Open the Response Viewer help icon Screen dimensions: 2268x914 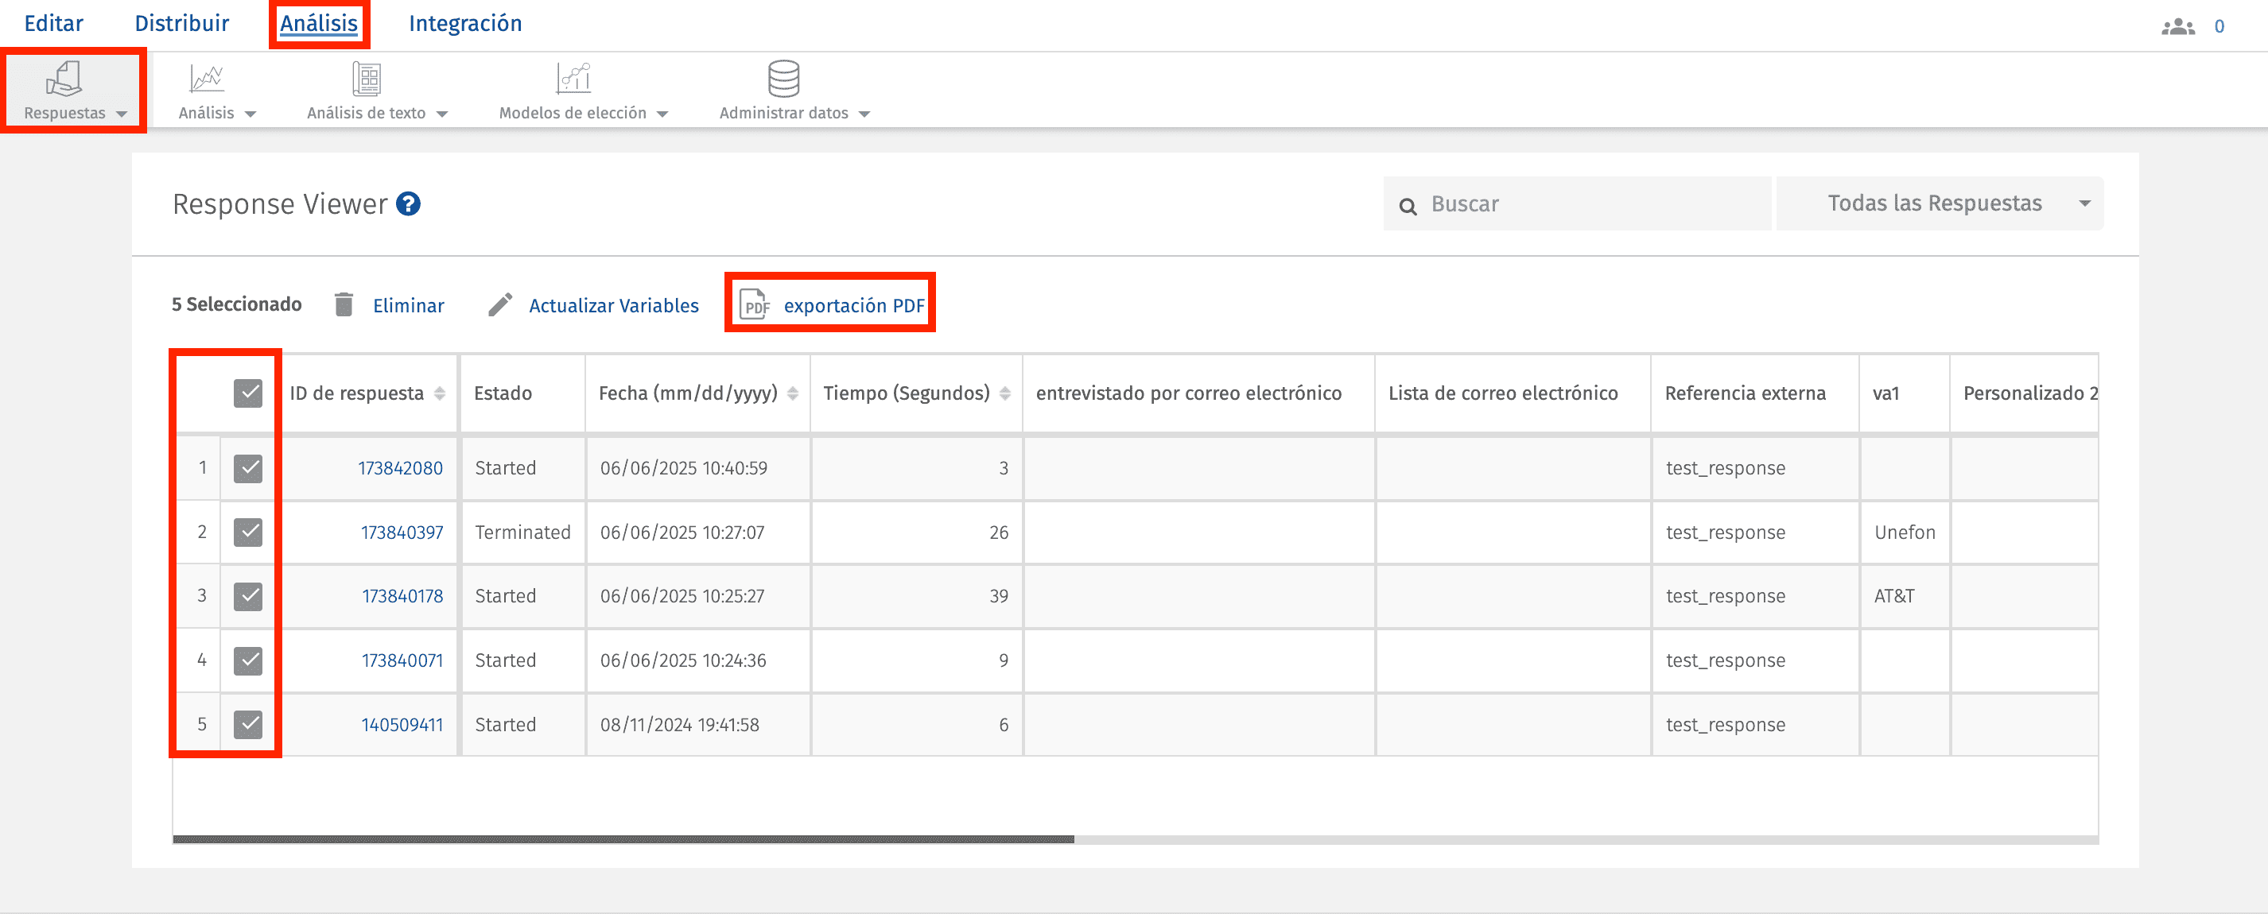click(409, 203)
